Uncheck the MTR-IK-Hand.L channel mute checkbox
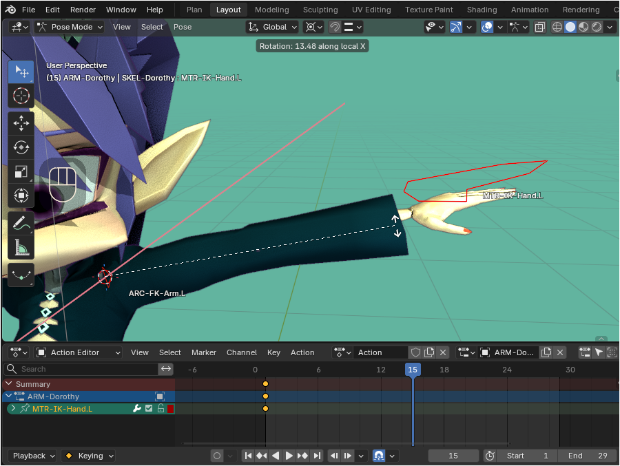Screen dimensions: 620x466 tap(149, 409)
